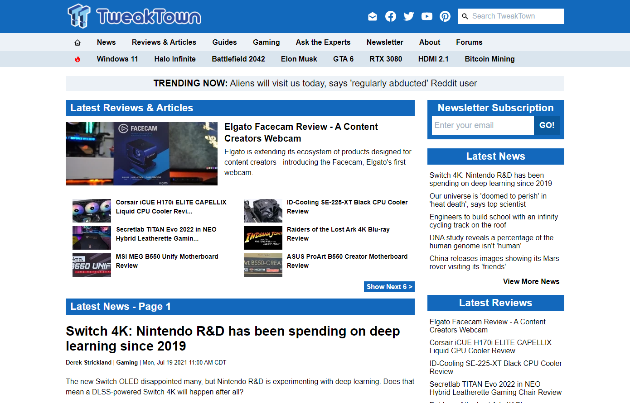Open author Derek Strickland's page
The height and width of the screenshot is (403, 630).
[x=88, y=362]
